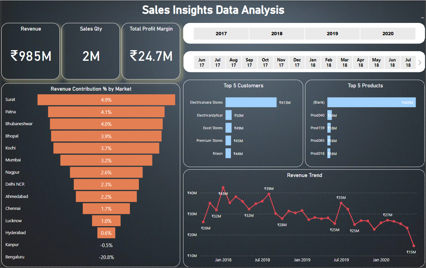Image resolution: width=426 pixels, height=268 pixels.
Task: Click the Surat bar in market chart
Action: pyautogui.click(x=106, y=99)
